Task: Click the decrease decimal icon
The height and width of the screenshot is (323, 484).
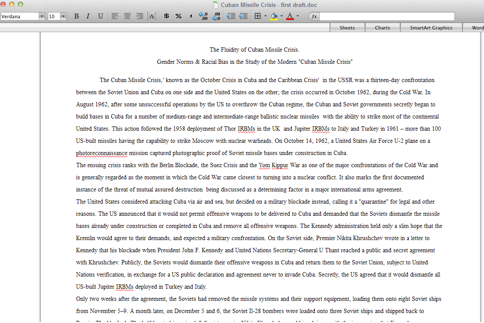Action: pos(216,16)
